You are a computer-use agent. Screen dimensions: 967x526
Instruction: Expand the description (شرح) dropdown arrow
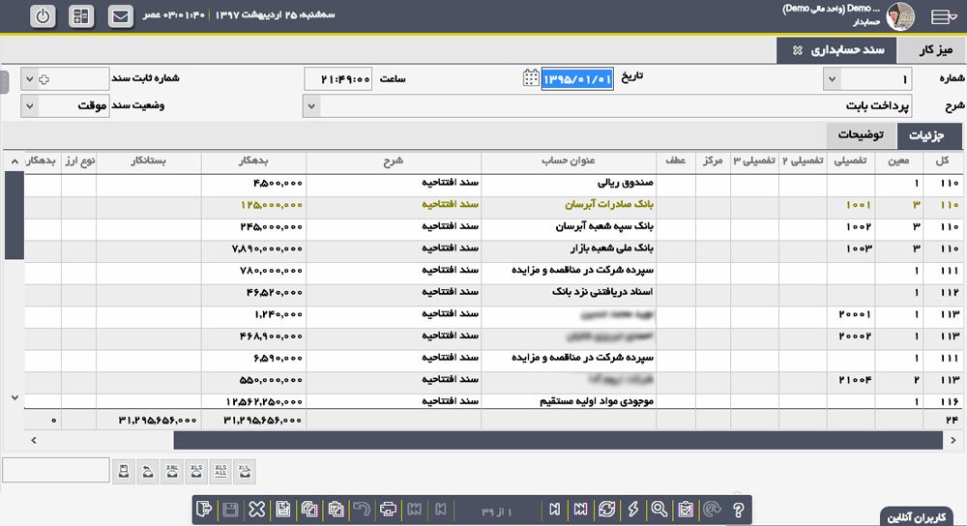[x=311, y=106]
